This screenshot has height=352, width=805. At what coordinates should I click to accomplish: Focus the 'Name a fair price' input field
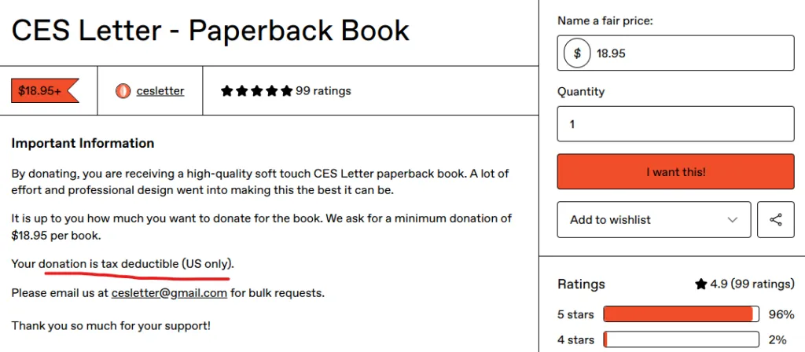[692, 53]
